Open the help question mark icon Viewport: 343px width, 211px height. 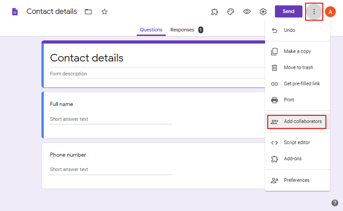click(x=335, y=203)
